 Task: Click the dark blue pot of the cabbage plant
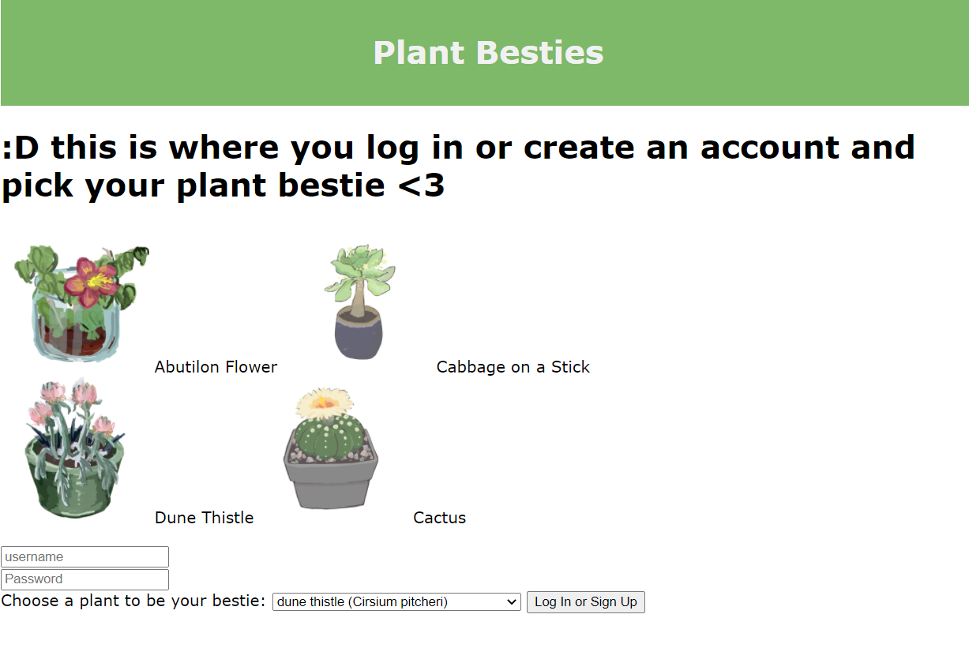359,335
